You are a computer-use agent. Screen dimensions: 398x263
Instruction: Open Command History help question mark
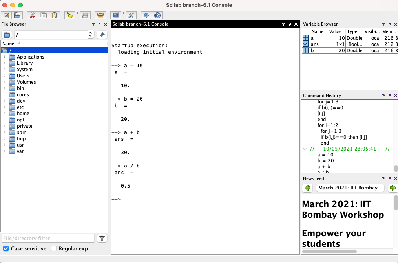tap(383, 96)
